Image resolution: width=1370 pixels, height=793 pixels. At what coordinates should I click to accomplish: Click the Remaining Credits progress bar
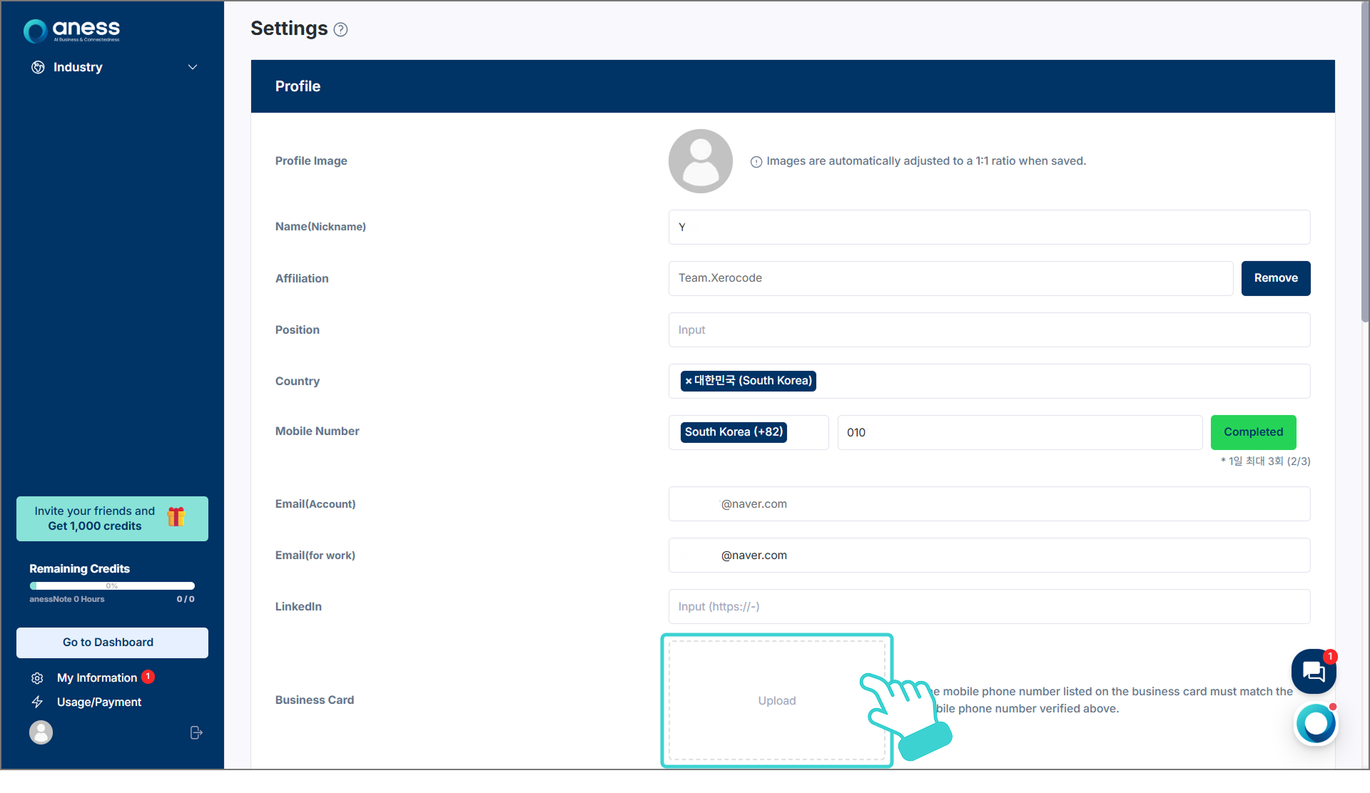112,585
